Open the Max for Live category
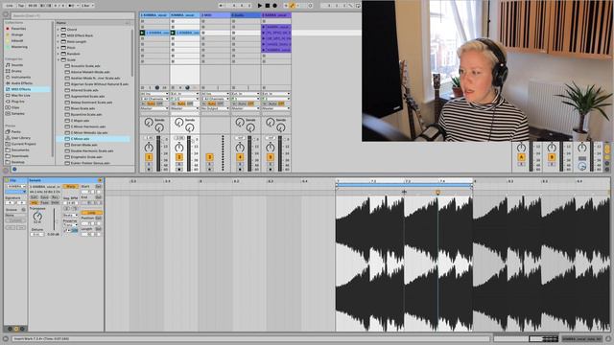This screenshot has height=345, width=614. point(21,96)
